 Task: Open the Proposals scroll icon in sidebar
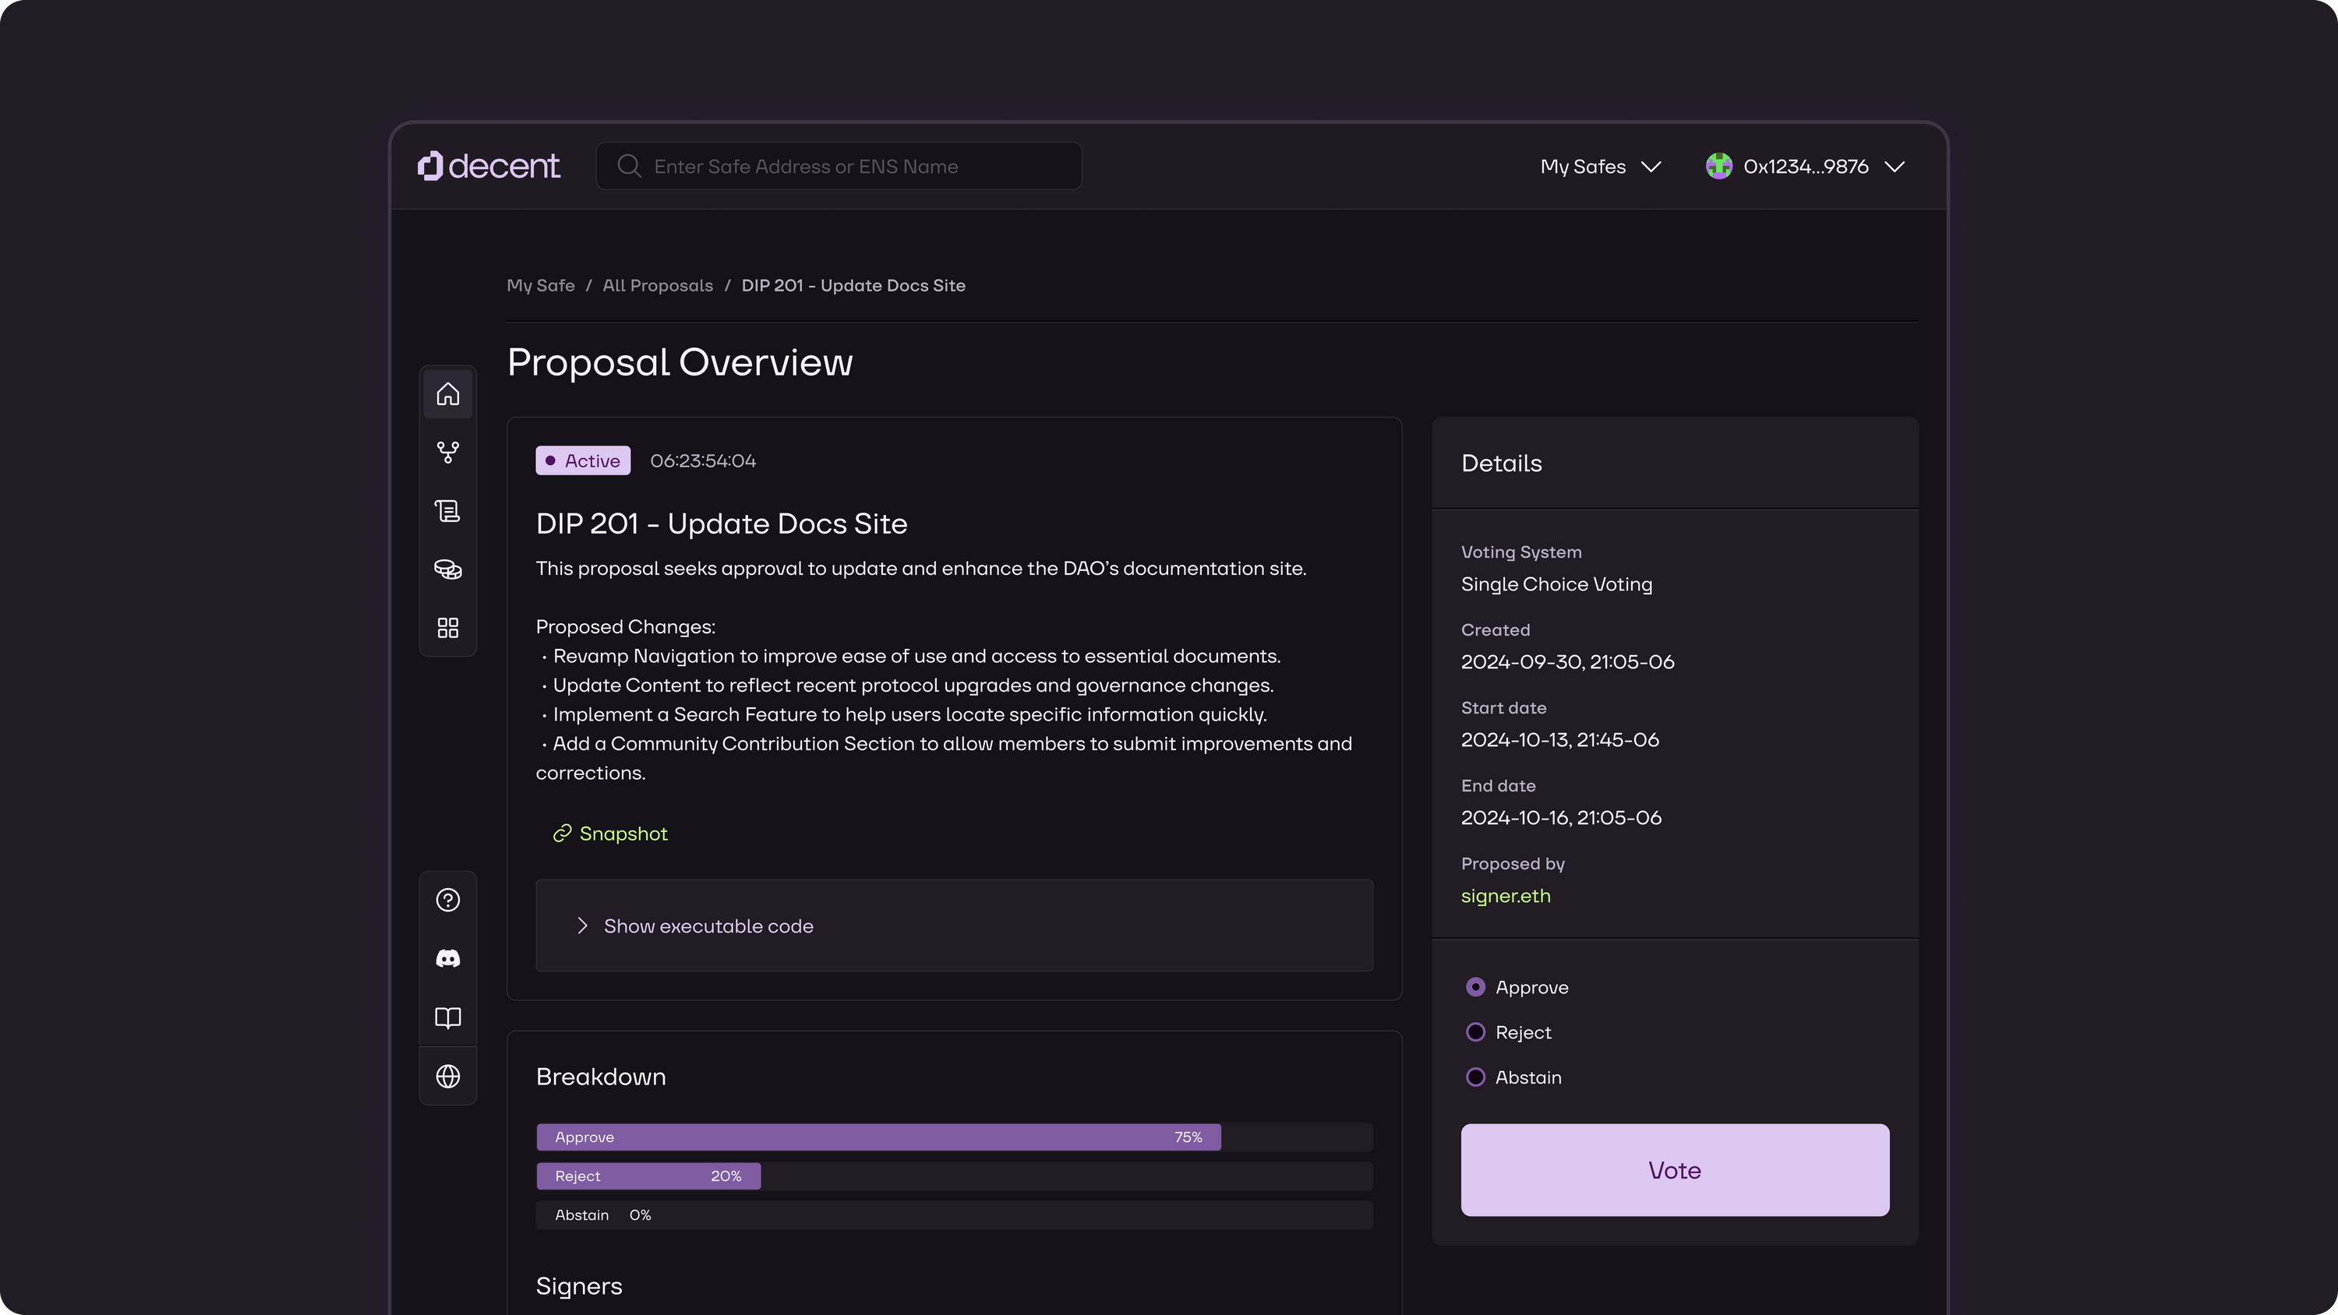(x=447, y=510)
